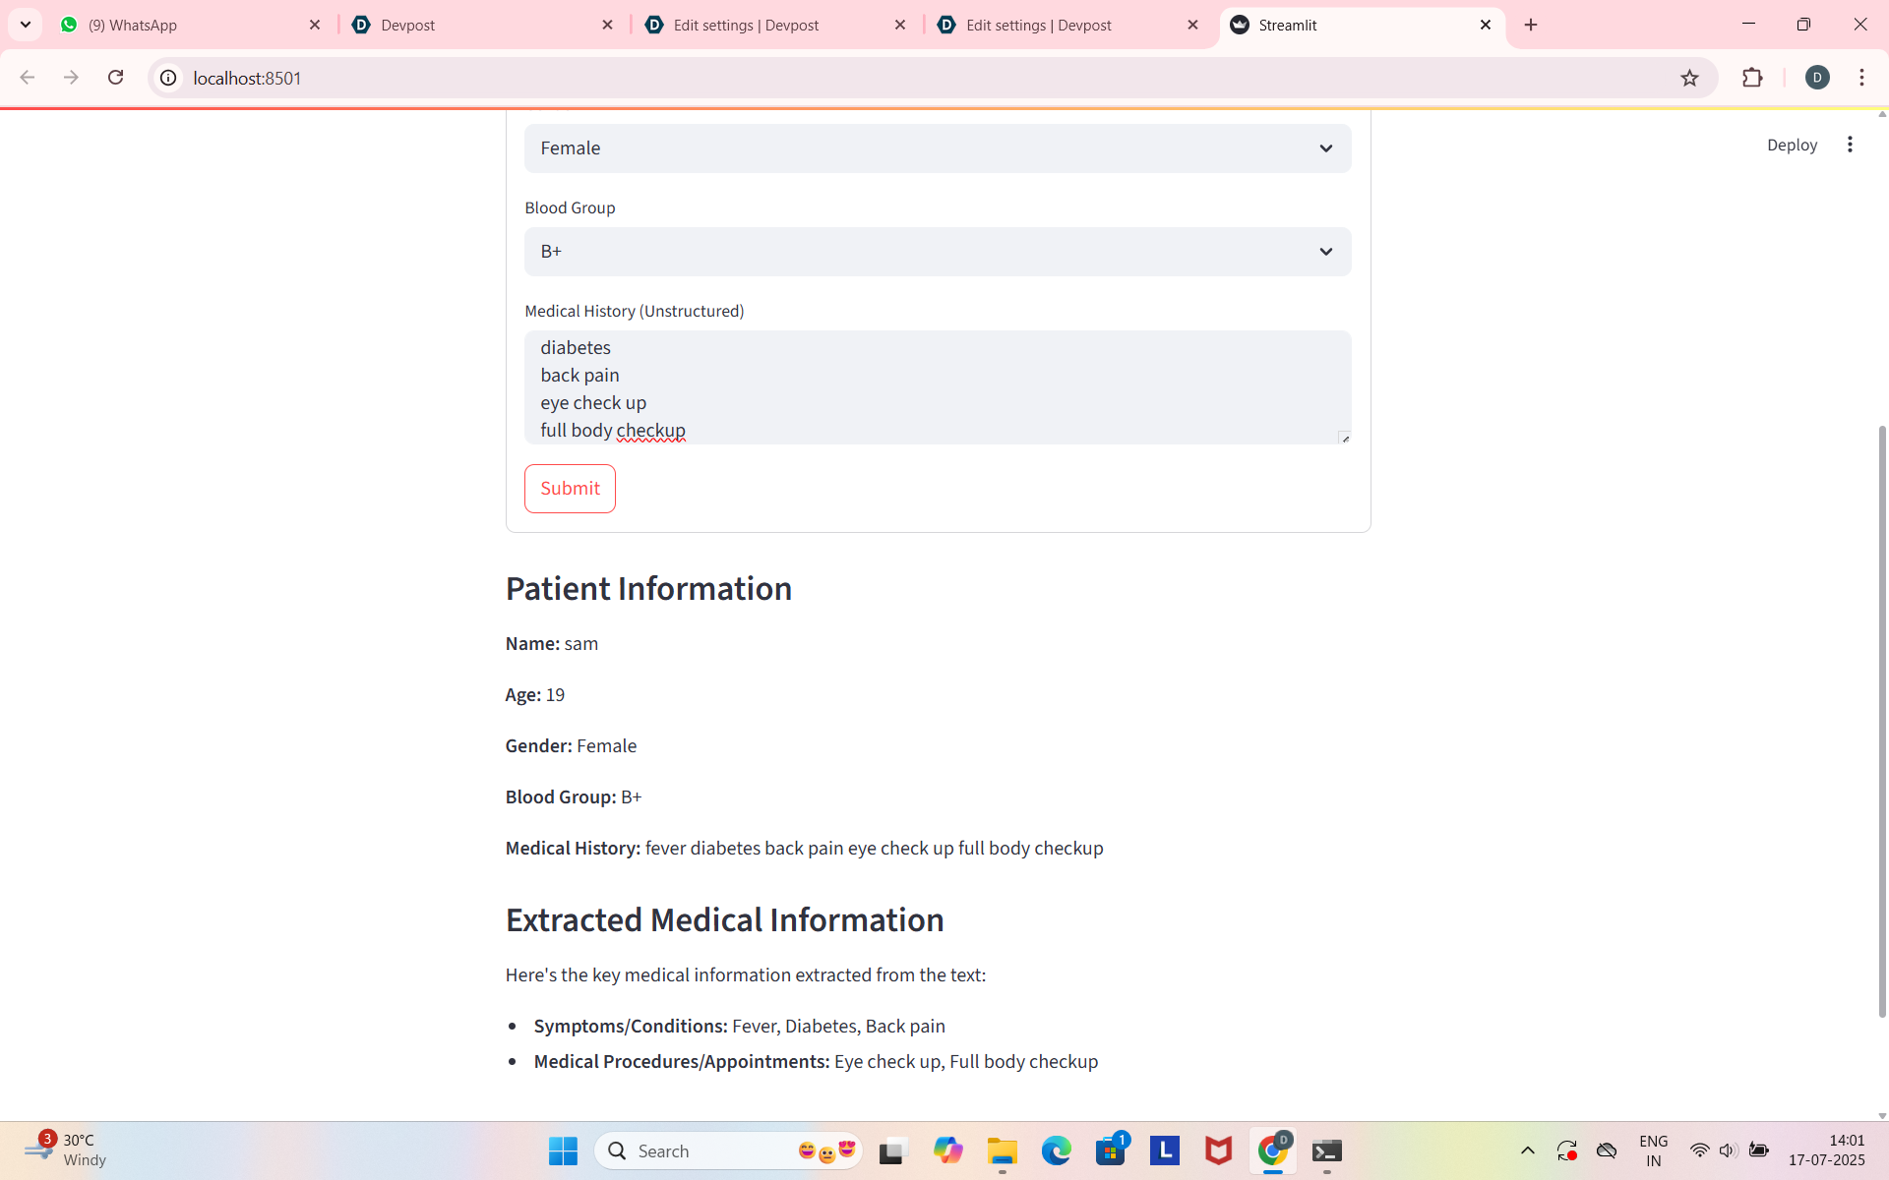Viewport: 1889px width, 1180px height.
Task: Click inside the Medical History text area
Action: click(937, 387)
